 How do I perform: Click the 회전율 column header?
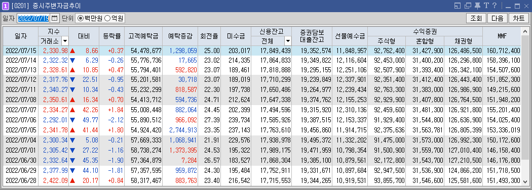click(x=209, y=36)
